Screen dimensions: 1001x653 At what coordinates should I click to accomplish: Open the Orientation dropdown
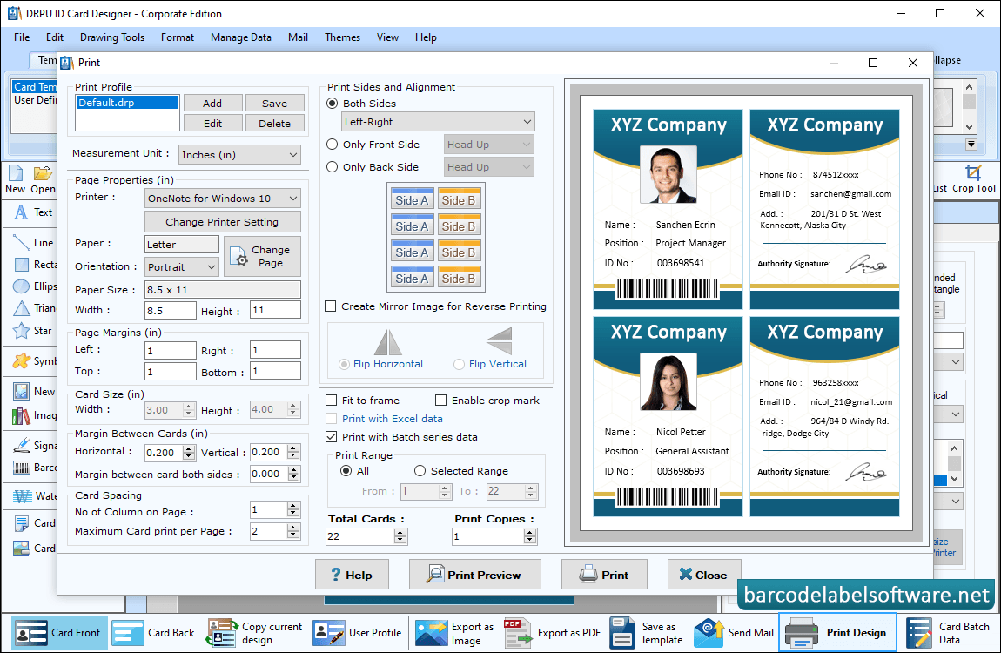(182, 266)
